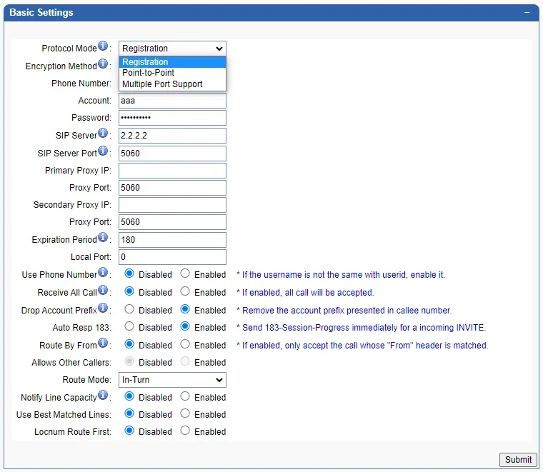Click the Password input field
Viewport: 543px width, 472px height.
[172, 118]
